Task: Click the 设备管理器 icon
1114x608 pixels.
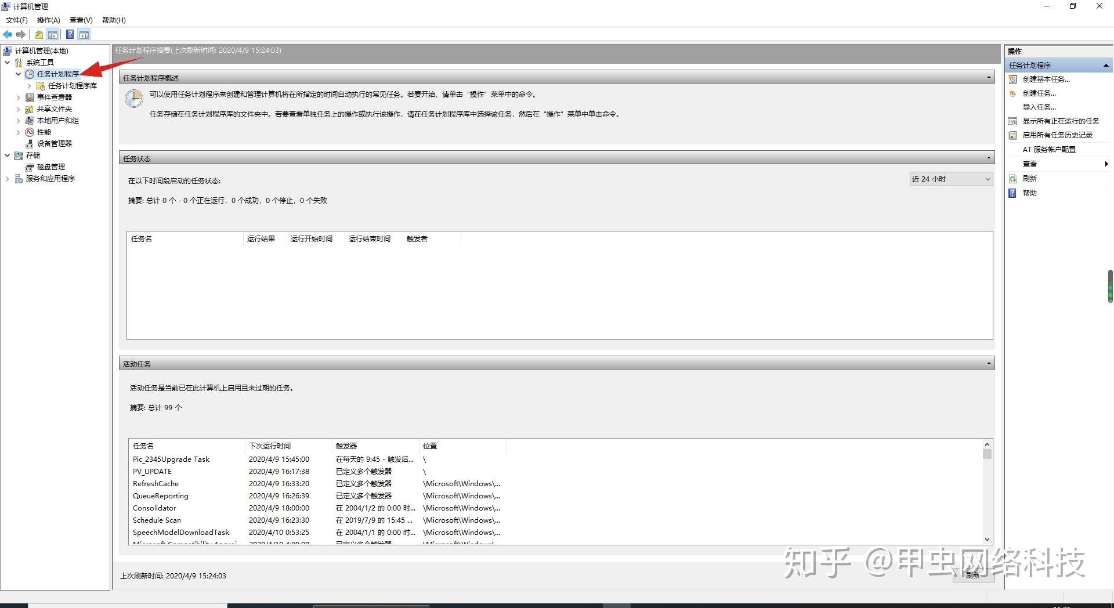Action: (30, 144)
